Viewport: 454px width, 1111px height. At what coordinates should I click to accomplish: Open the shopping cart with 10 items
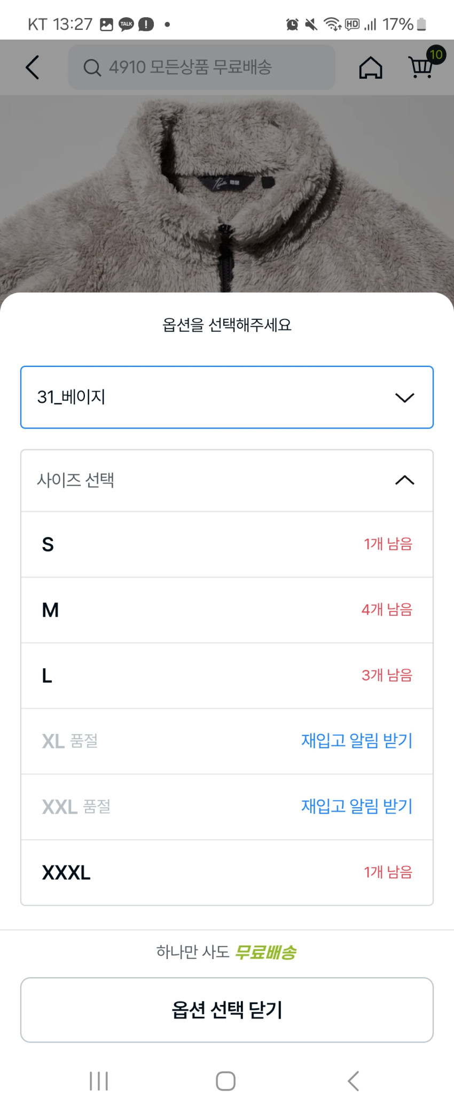[421, 67]
